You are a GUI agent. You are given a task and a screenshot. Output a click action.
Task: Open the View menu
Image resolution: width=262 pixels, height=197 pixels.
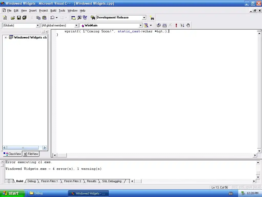pos(24,11)
